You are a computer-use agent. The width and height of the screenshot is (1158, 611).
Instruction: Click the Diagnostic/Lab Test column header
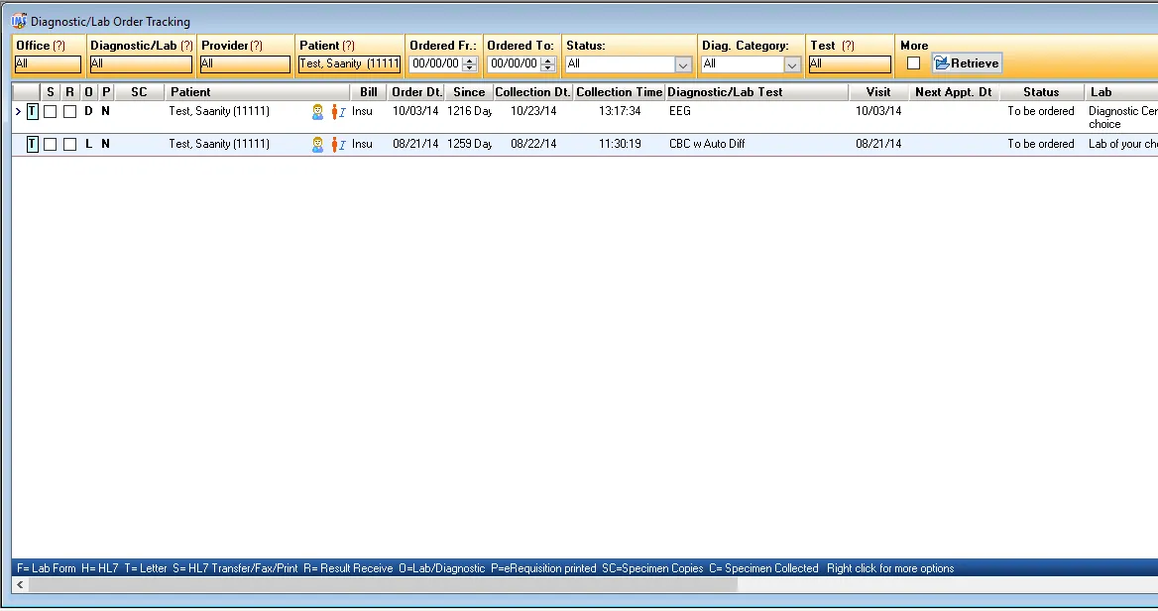click(726, 92)
